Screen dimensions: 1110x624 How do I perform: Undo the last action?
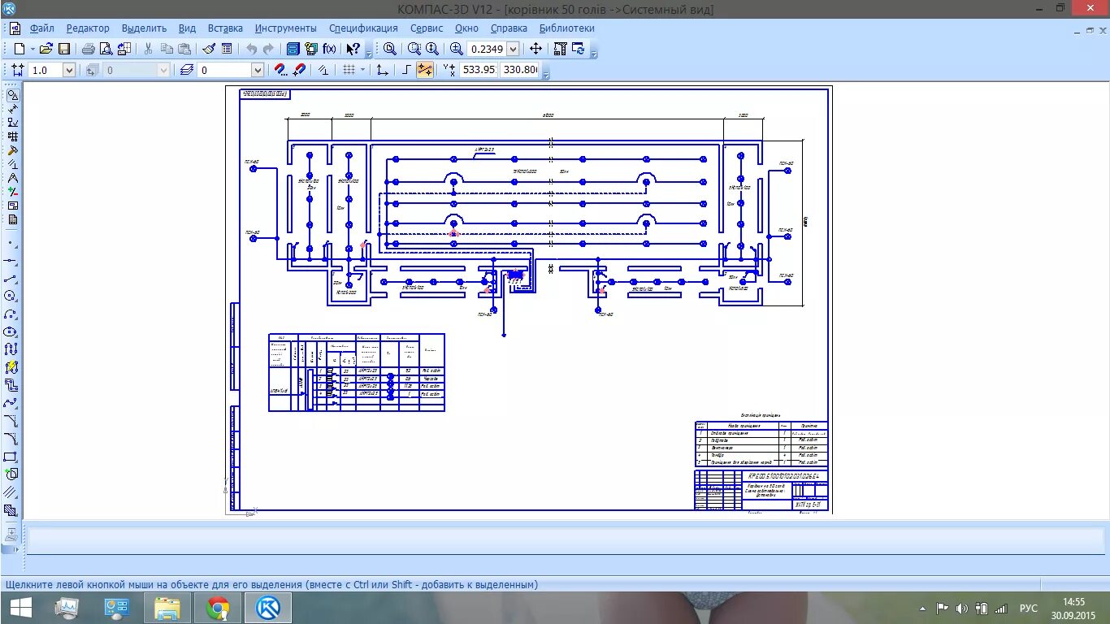click(x=251, y=49)
